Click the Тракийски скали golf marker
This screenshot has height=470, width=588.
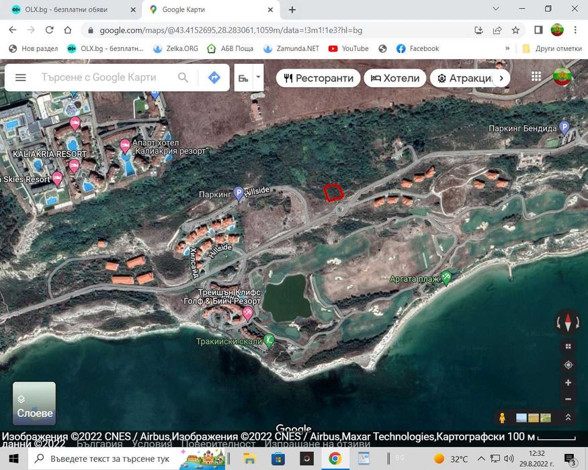269,340
